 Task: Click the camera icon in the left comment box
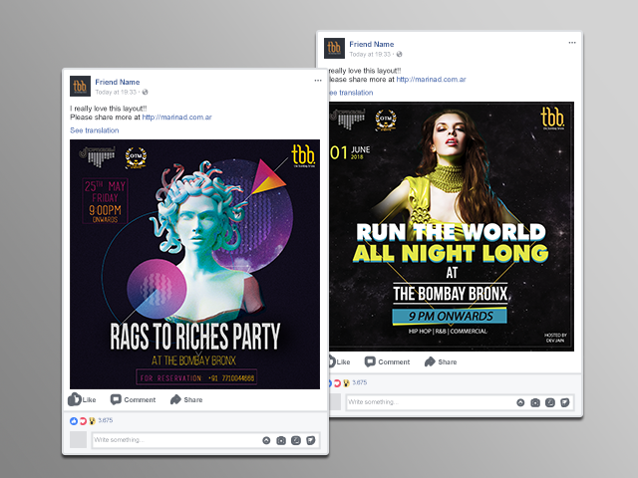281,440
